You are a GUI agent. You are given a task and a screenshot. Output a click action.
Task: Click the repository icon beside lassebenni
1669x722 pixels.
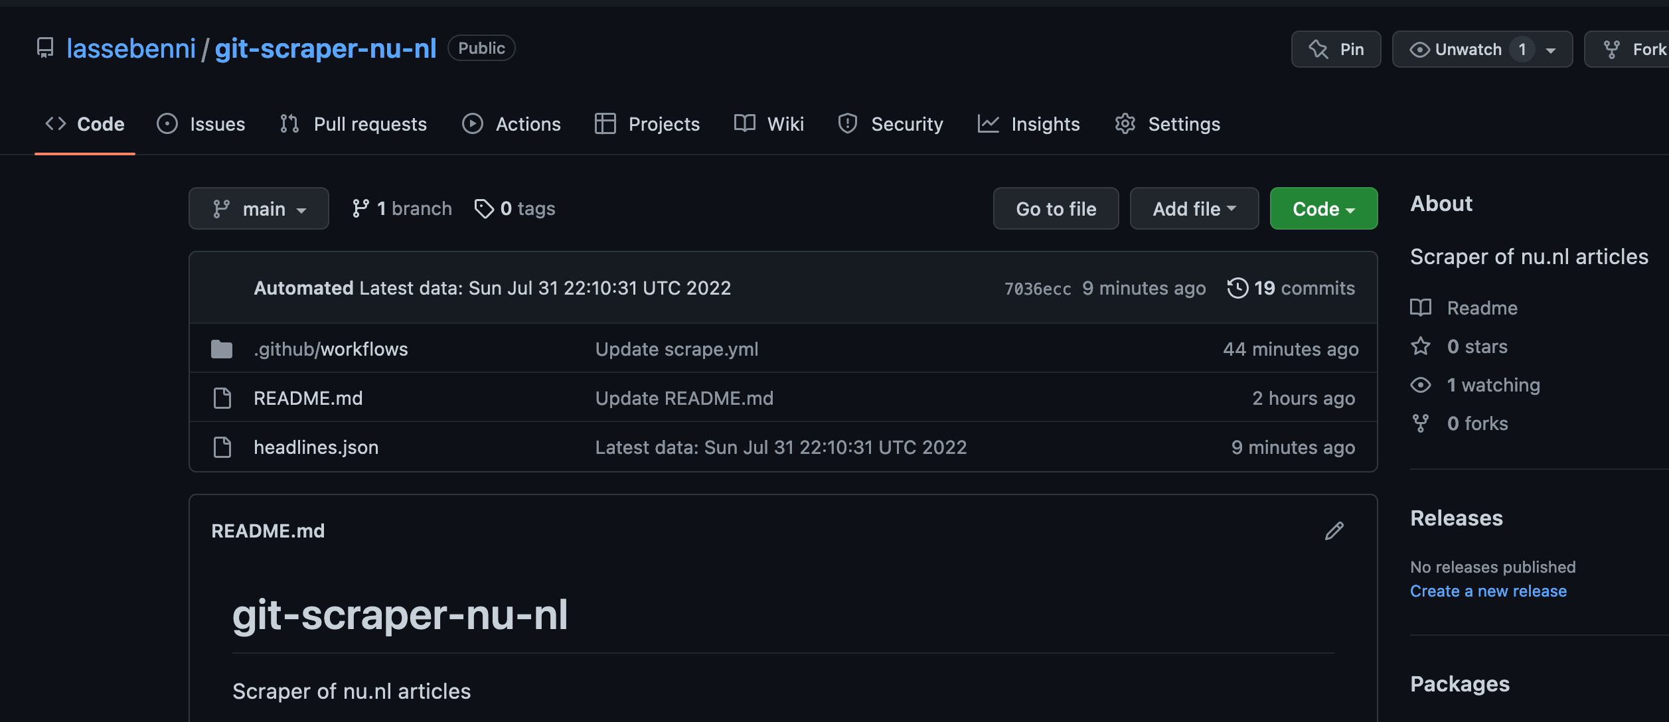pos(44,48)
